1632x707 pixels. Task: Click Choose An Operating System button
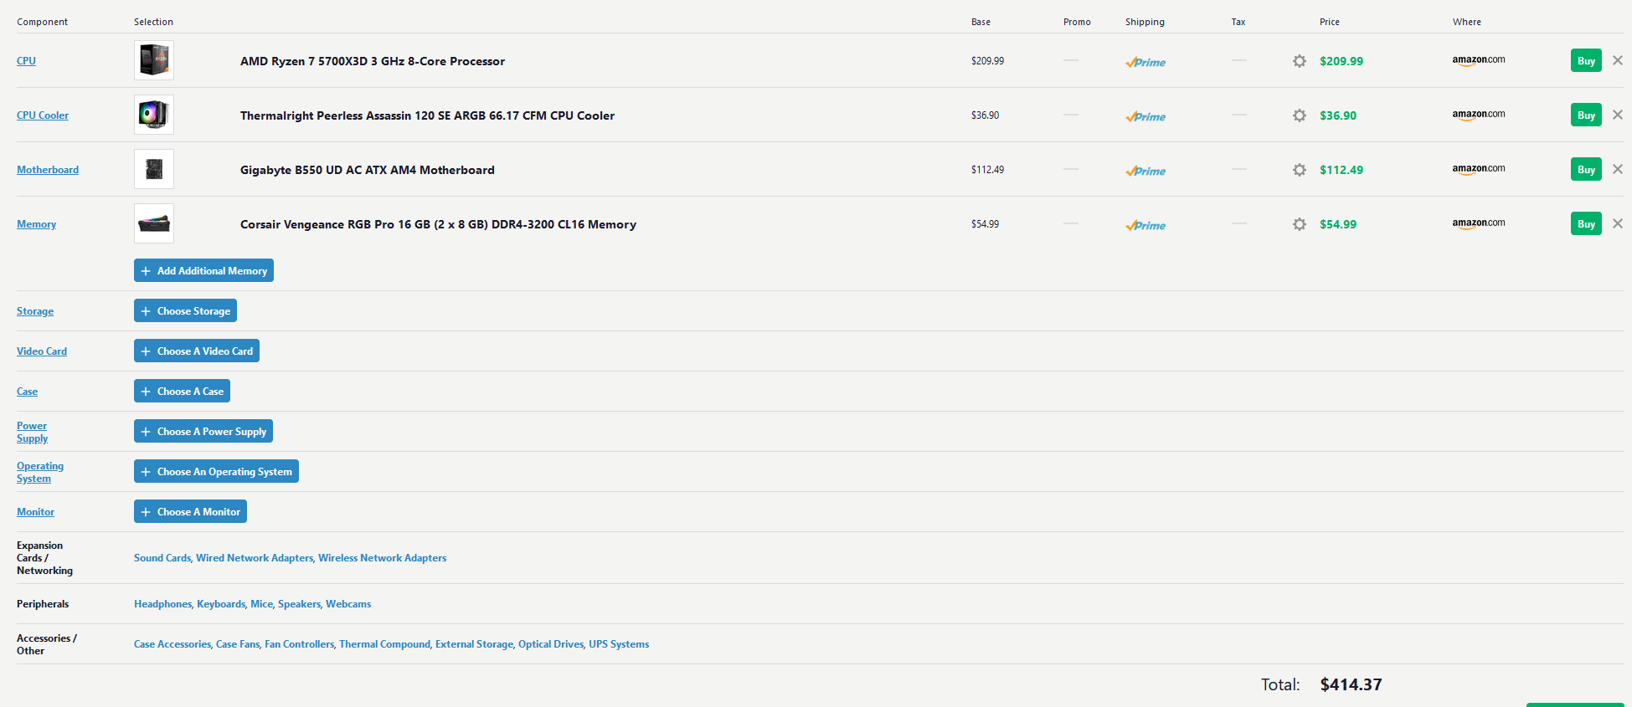(x=216, y=471)
